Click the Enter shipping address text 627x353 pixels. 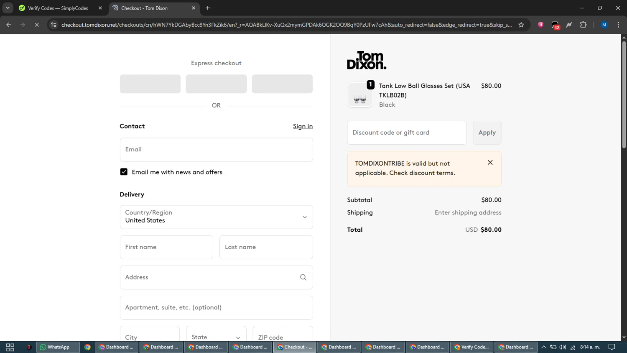point(468,212)
